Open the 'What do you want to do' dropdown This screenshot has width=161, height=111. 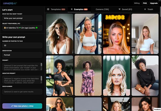pos(22,18)
